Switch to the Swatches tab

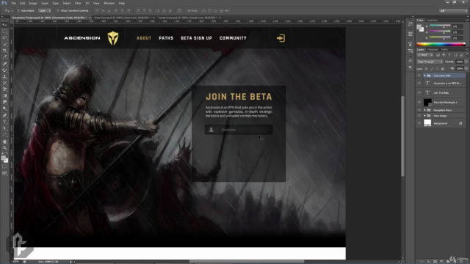coord(432,20)
